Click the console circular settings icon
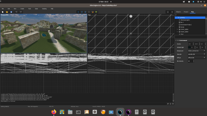207x116 pixels. (x=173, y=104)
